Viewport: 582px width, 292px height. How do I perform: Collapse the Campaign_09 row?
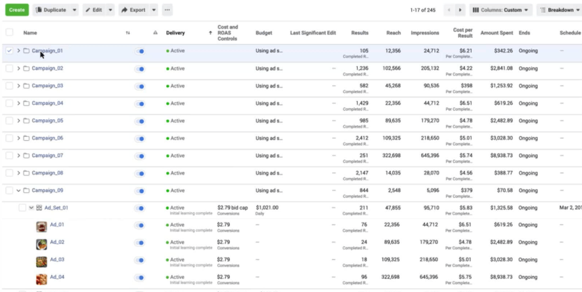click(x=18, y=191)
